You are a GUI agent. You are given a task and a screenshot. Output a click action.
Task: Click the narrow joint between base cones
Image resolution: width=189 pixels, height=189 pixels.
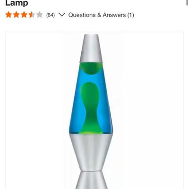pos(91,171)
